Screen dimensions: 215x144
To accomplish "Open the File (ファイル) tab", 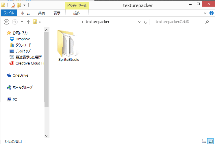I will coord(9,13).
